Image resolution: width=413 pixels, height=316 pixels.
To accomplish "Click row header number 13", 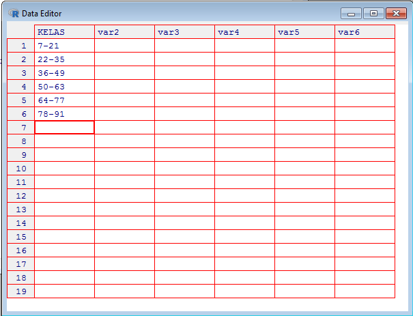I will [x=20, y=210].
